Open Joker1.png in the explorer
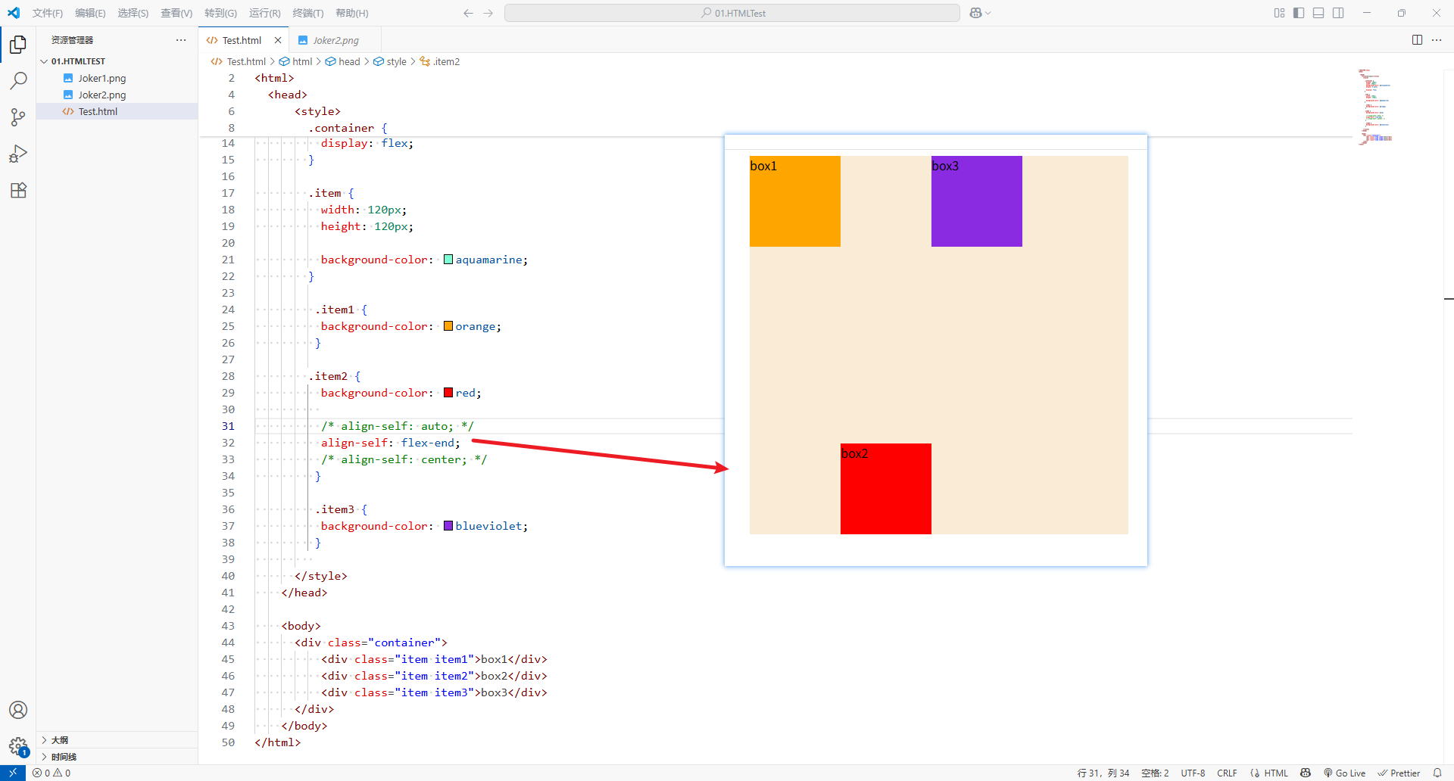The height and width of the screenshot is (781, 1454). tap(117, 78)
